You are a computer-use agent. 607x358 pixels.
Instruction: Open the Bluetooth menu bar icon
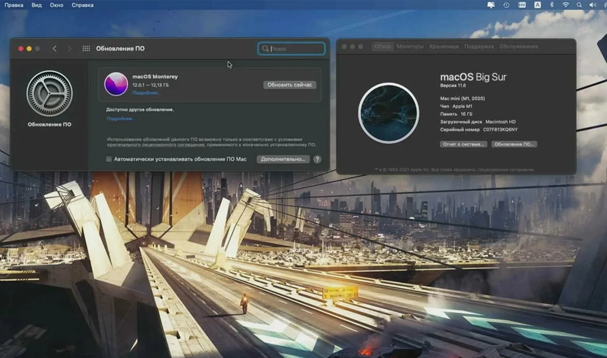click(x=552, y=5)
